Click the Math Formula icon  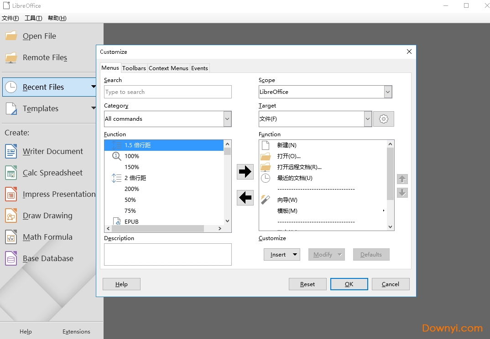[11, 237]
